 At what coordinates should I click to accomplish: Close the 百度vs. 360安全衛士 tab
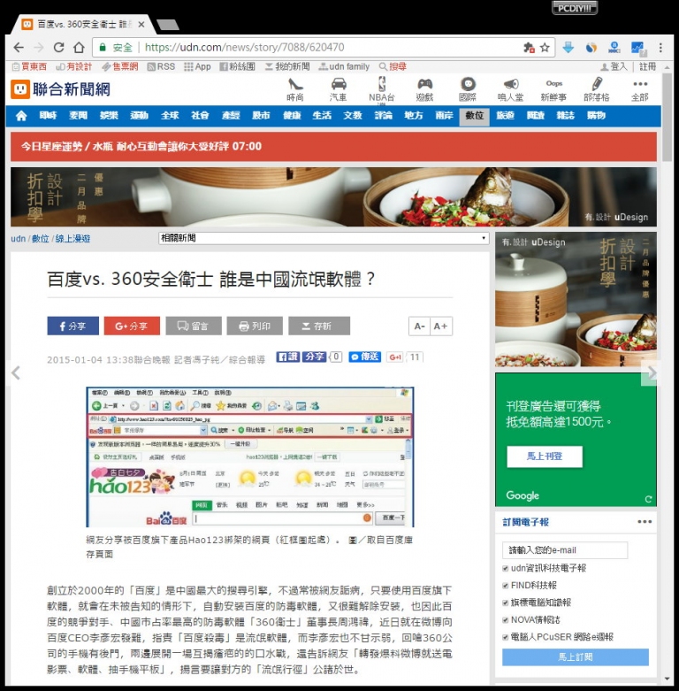point(141,25)
